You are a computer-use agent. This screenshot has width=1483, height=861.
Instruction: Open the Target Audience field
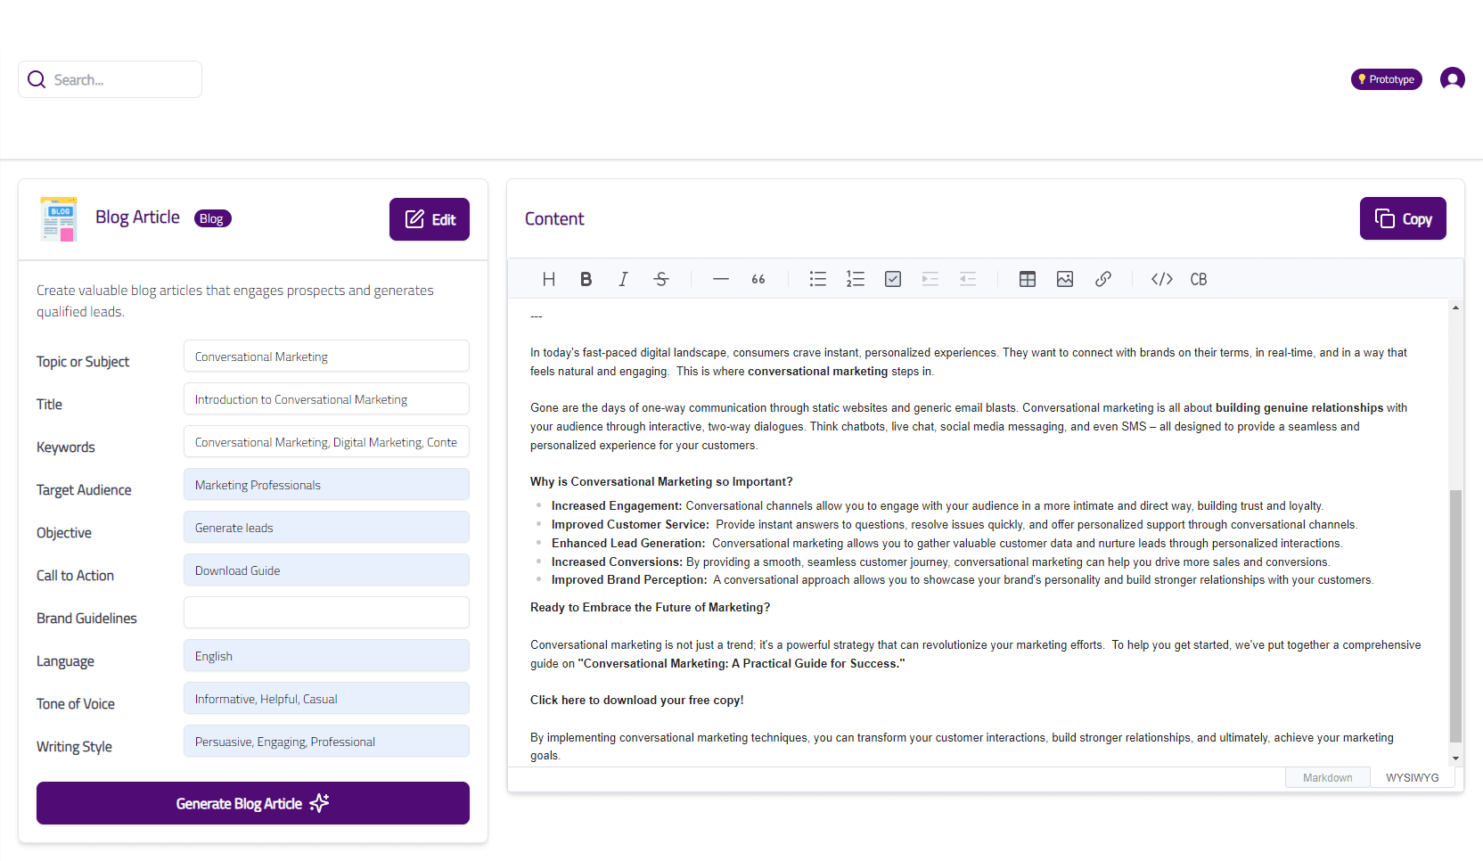[326, 485]
